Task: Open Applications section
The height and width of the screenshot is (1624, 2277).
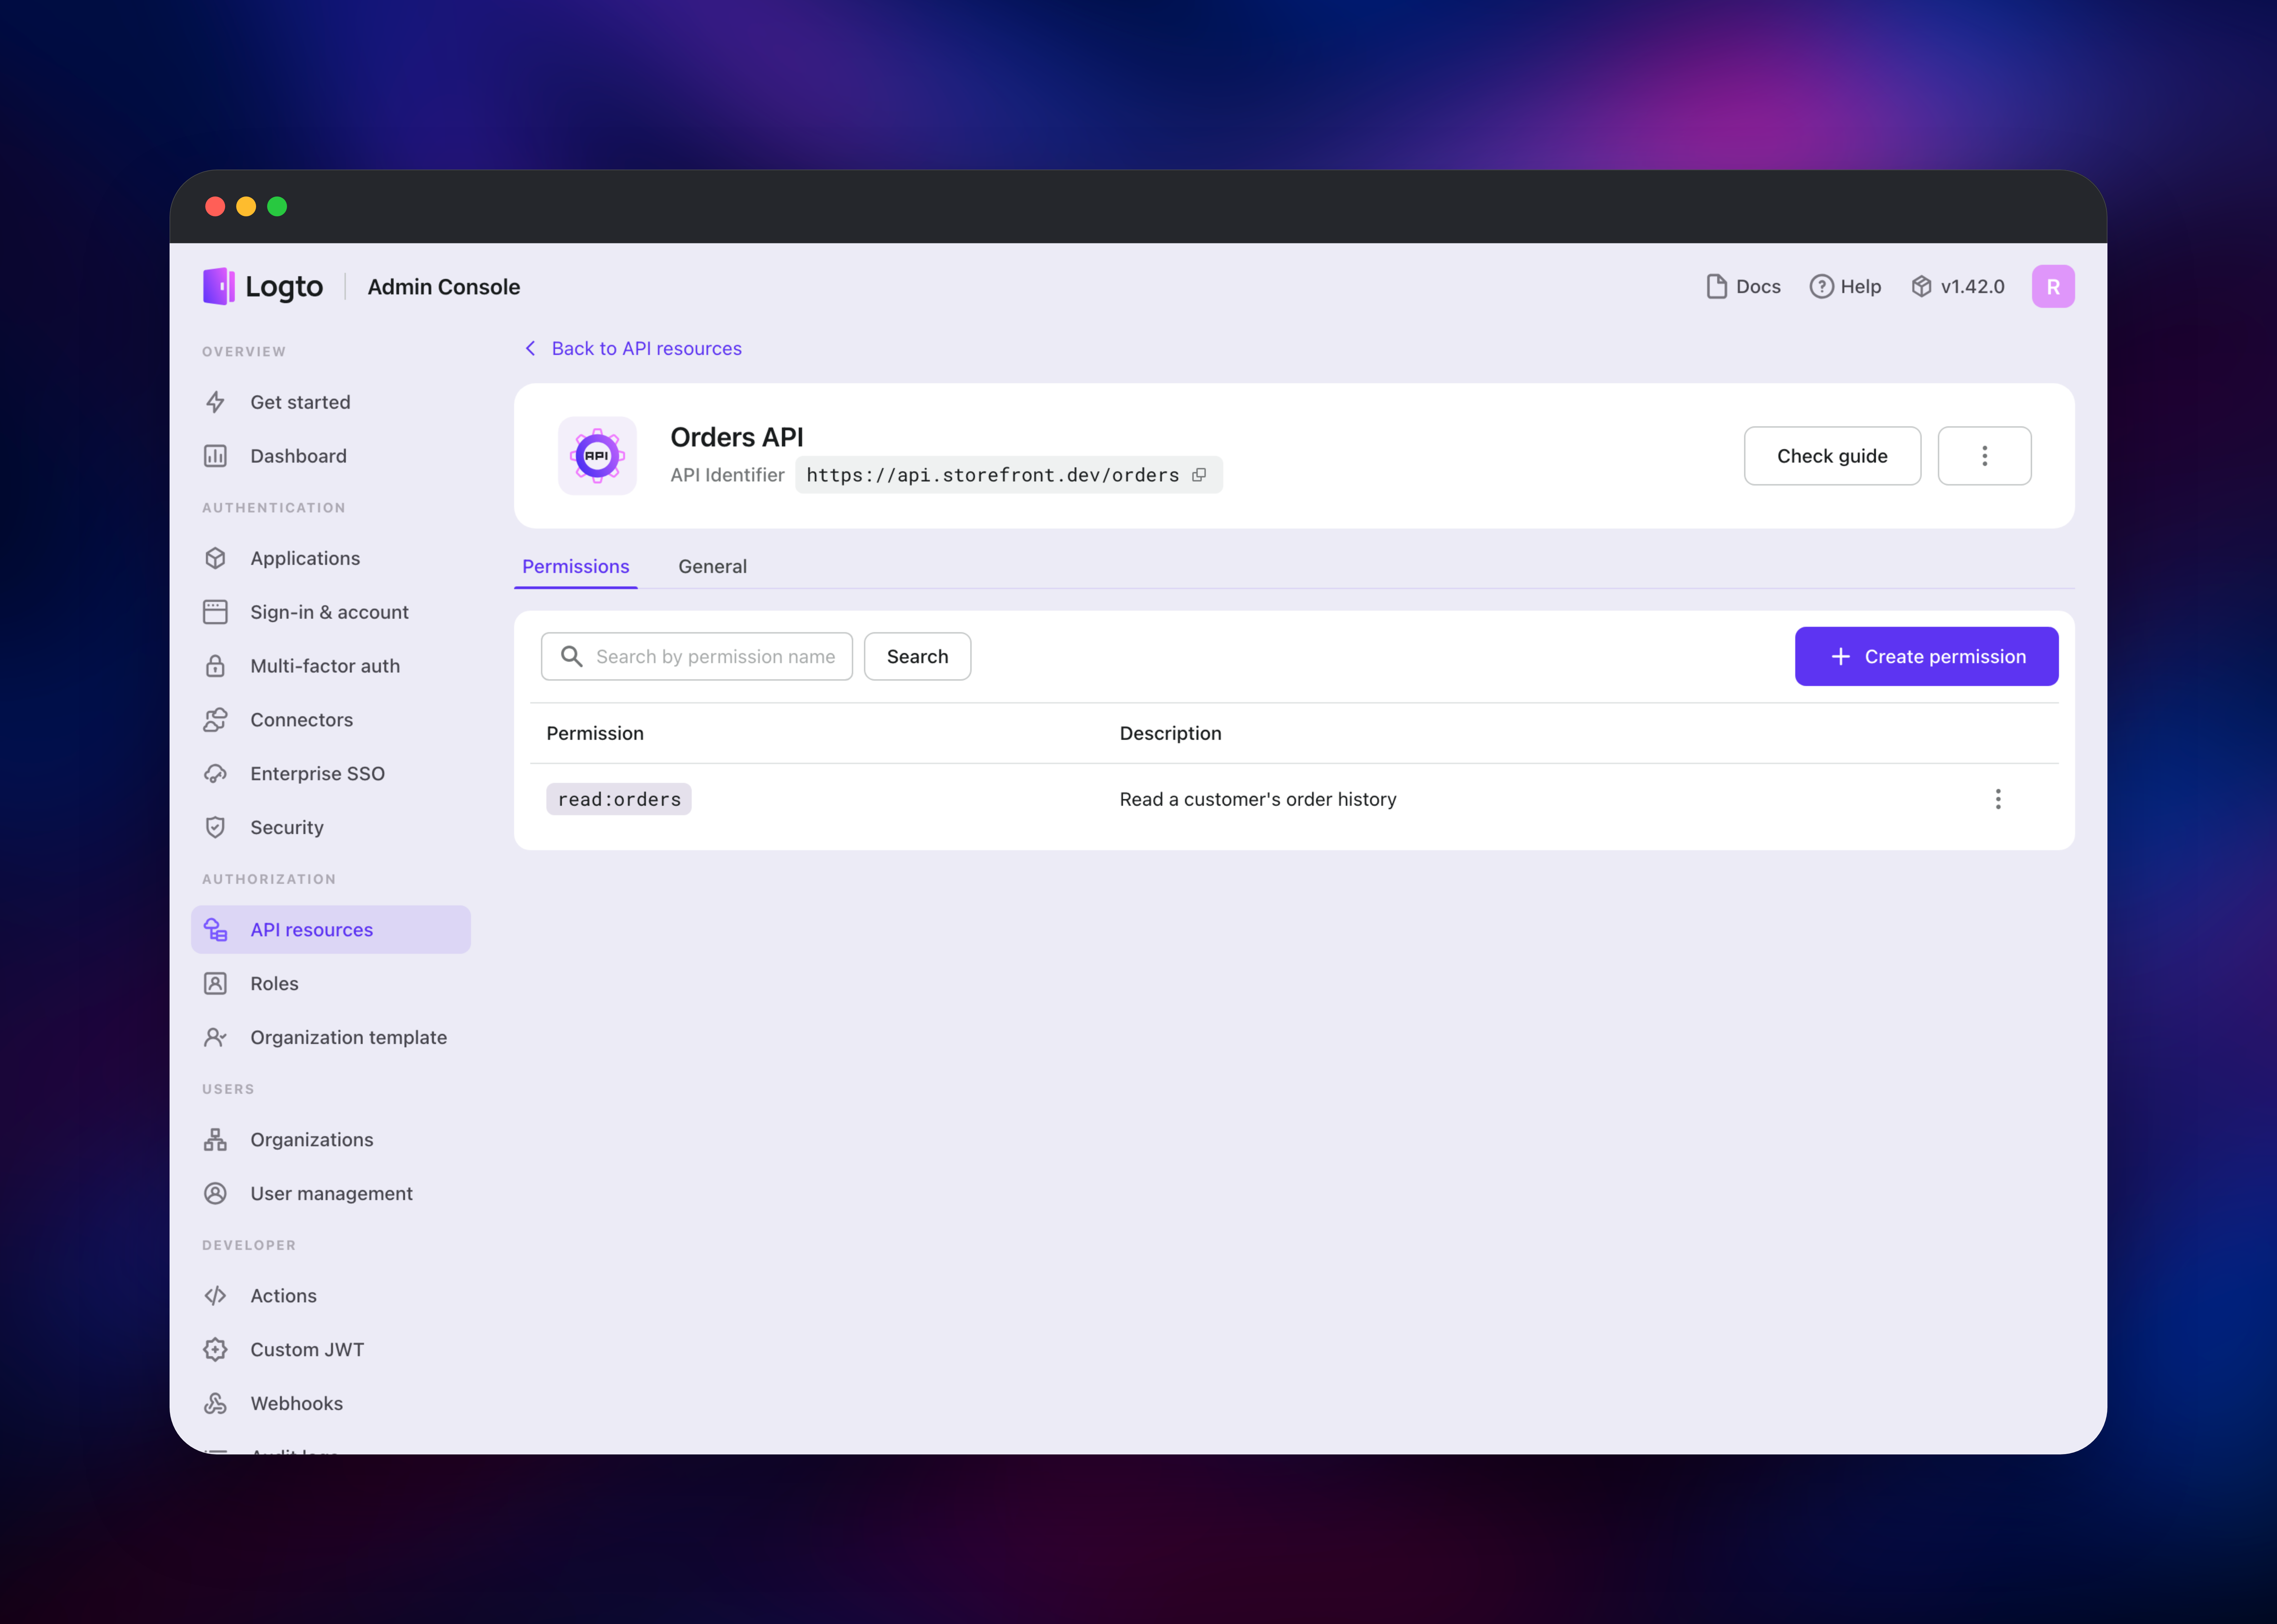Action: tap(331, 558)
